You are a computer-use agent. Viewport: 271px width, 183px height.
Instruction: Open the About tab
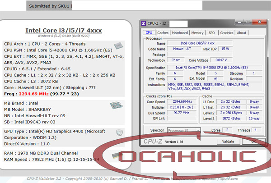(x=242, y=33)
